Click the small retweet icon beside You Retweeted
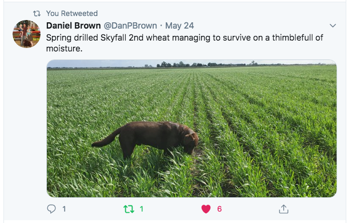 [37, 14]
